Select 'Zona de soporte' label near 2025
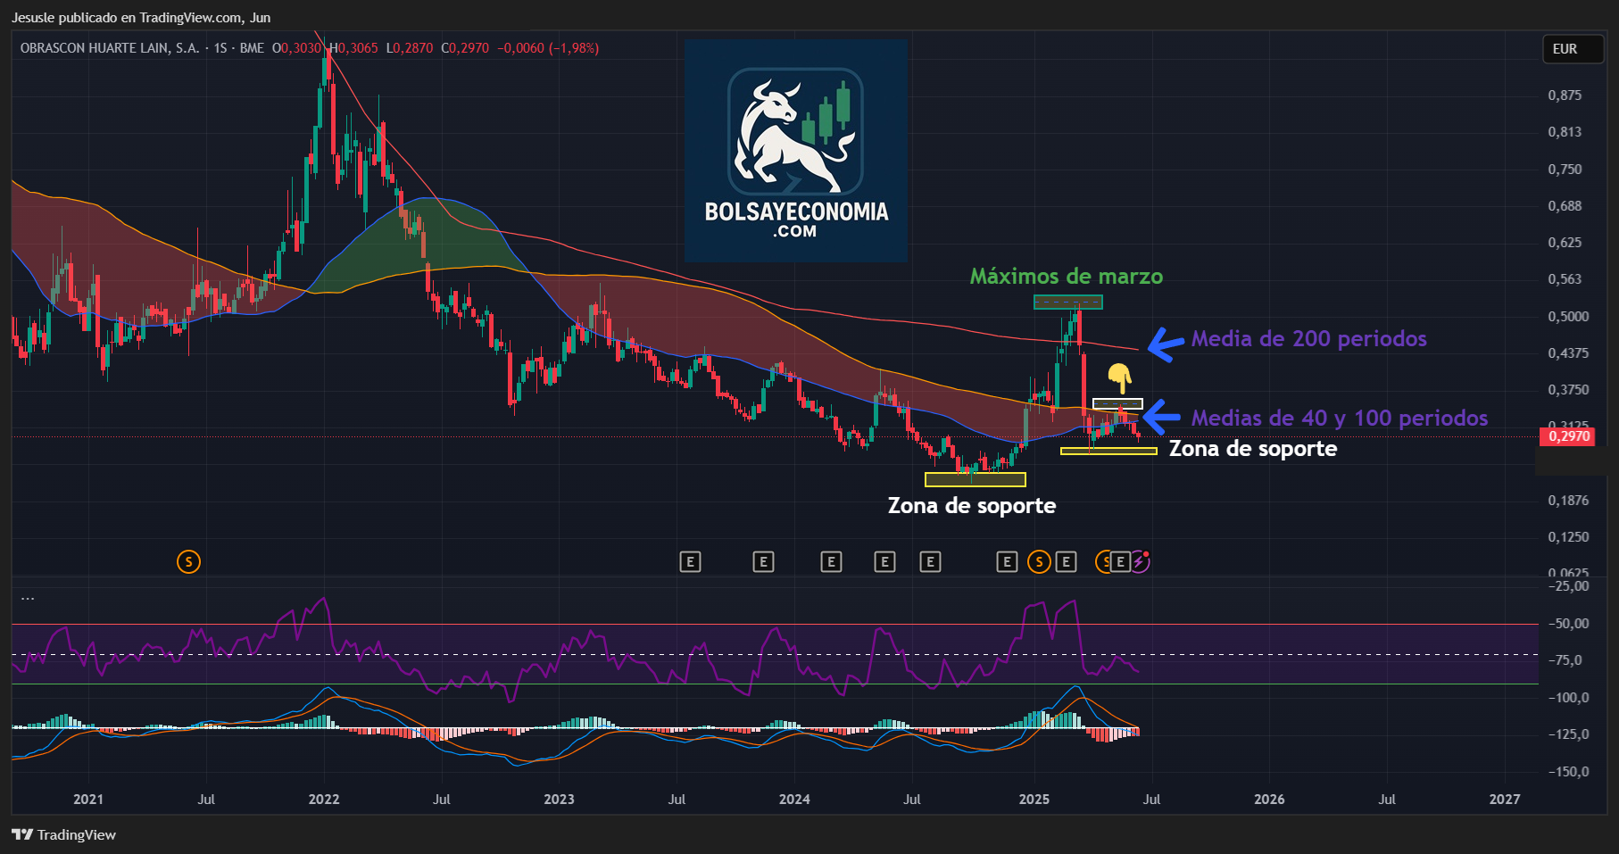This screenshot has height=854, width=1619. 1253,448
